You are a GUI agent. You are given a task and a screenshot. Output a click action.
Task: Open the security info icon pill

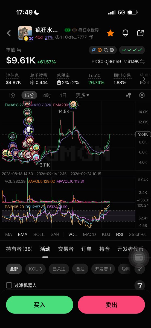click(103, 50)
